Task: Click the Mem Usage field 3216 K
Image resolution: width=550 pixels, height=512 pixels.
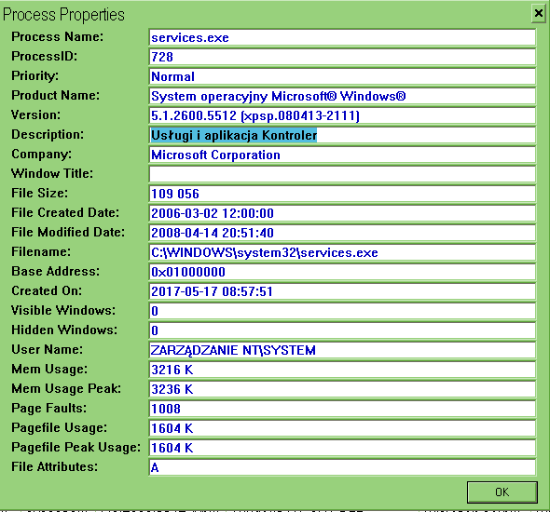Action: point(342,370)
